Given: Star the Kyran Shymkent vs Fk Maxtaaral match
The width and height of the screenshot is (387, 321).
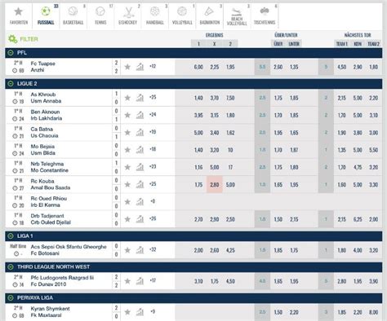Looking at the screenshot, I should click(x=127, y=312).
